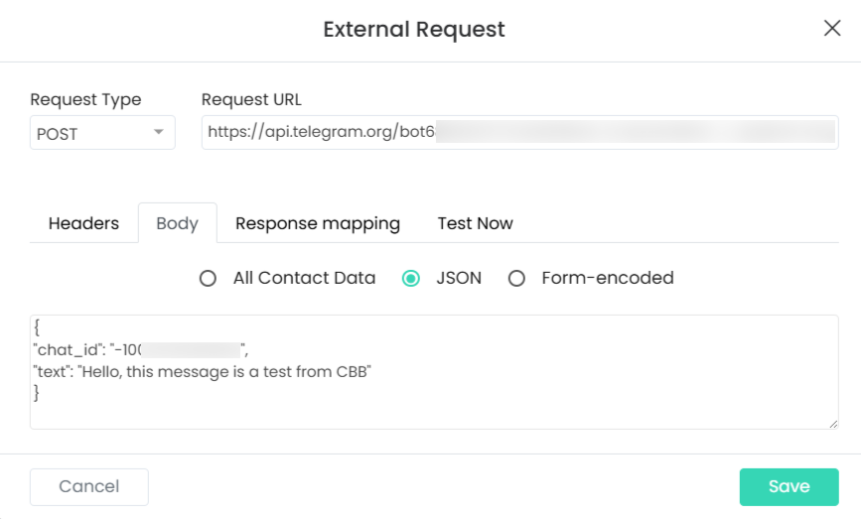The height and width of the screenshot is (519, 861).
Task: Click the Request URL label
Action: pos(251,99)
